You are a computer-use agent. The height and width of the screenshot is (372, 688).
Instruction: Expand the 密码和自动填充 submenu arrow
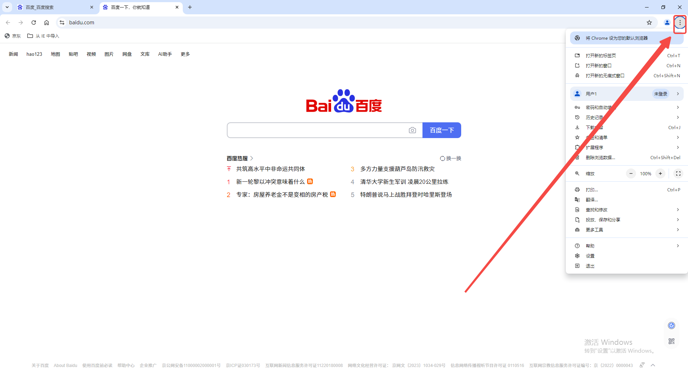click(678, 107)
